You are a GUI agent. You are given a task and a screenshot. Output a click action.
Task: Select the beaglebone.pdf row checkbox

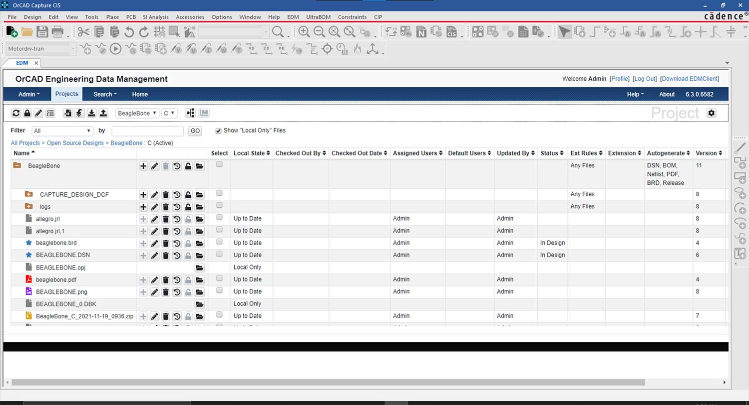click(219, 278)
